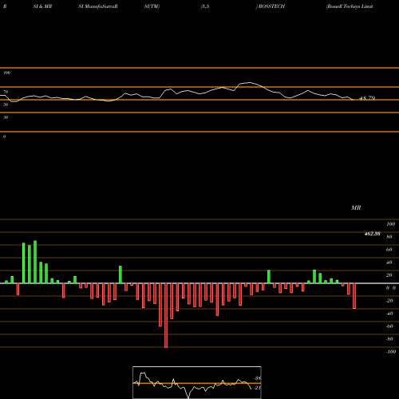Image resolution: width=399 pixels, height=399 pixels.
Task: Click the Rossell Techsys company name header
Action: click(x=350, y=6)
